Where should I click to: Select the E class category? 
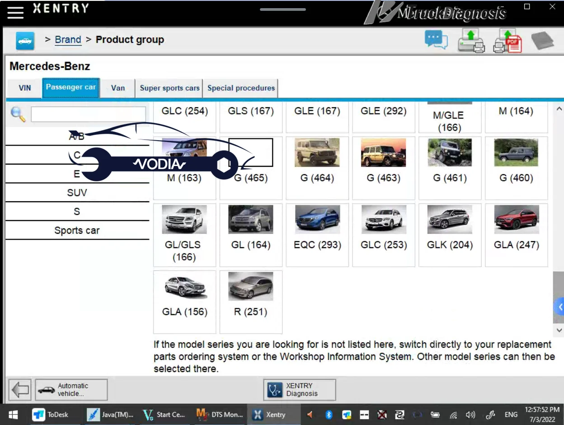point(77,174)
